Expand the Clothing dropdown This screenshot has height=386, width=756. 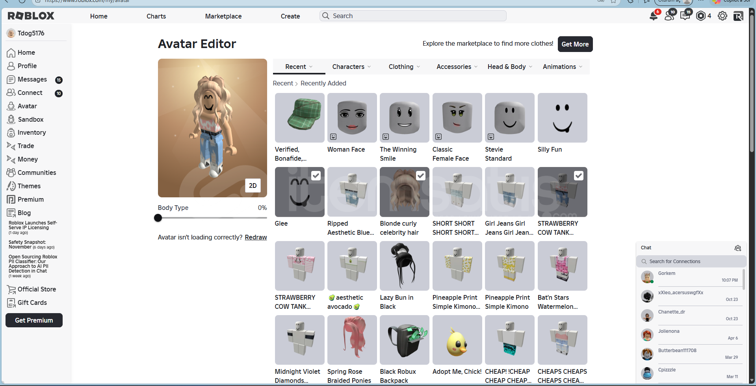(x=404, y=67)
